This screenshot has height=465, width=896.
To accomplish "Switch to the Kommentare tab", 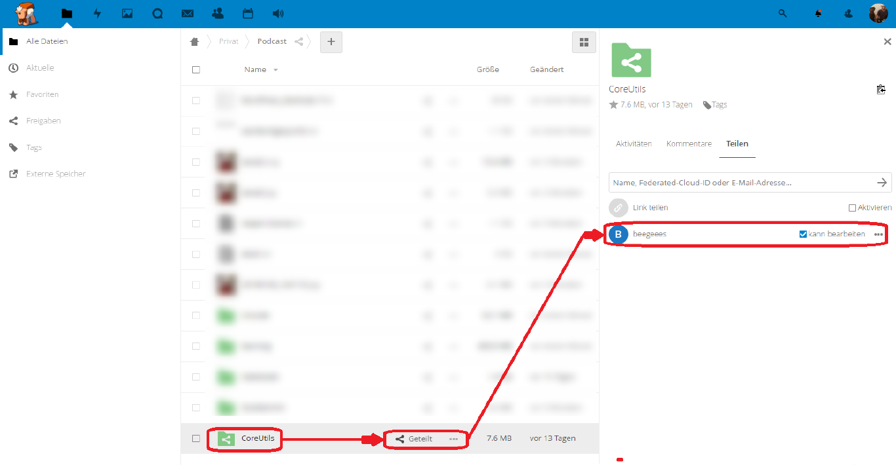I will [x=689, y=144].
